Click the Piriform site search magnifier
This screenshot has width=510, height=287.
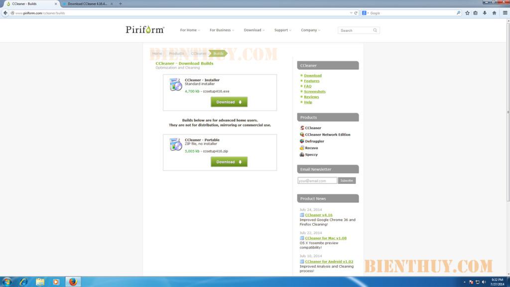click(375, 30)
